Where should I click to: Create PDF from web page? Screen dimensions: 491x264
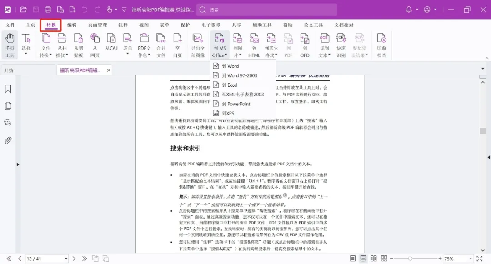[x=95, y=45]
